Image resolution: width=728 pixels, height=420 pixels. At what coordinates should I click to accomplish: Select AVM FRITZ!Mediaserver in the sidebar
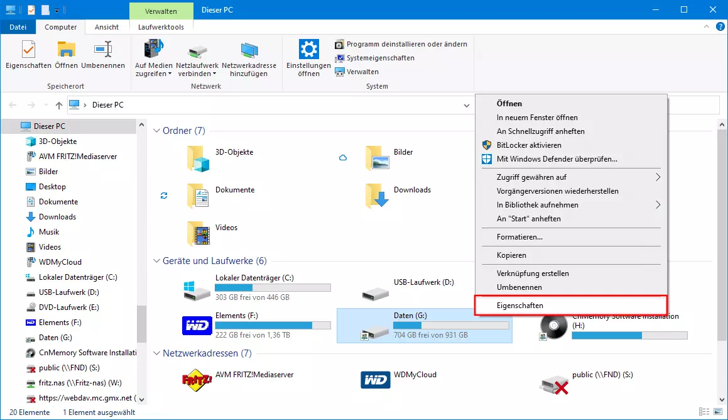click(x=77, y=157)
